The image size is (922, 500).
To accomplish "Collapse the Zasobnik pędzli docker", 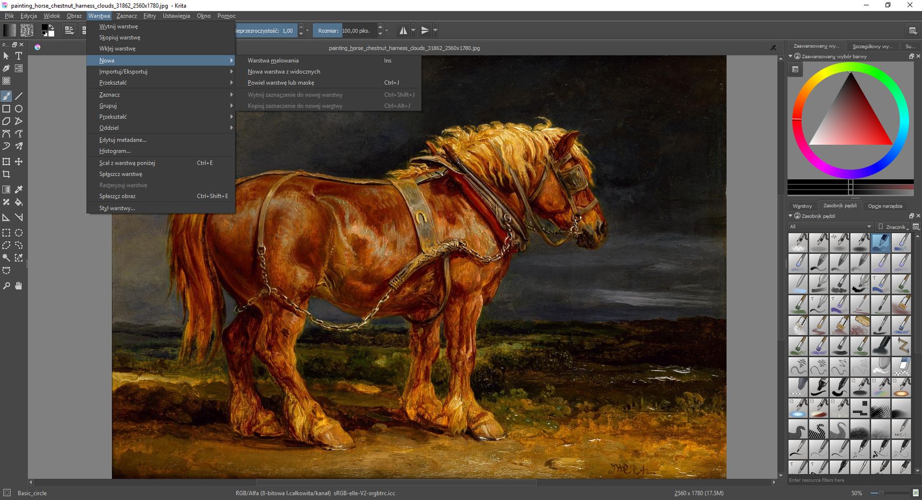I will [790, 216].
